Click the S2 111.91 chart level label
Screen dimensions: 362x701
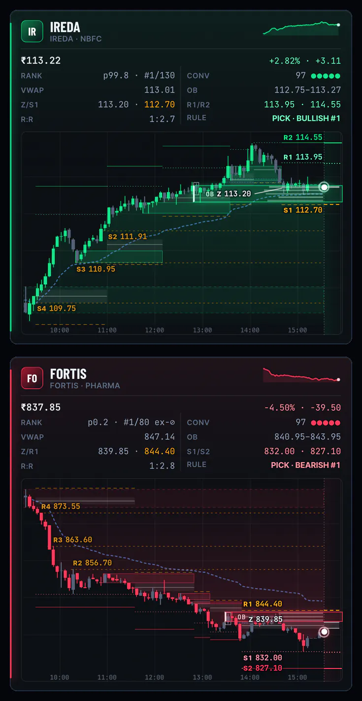pyautogui.click(x=128, y=236)
